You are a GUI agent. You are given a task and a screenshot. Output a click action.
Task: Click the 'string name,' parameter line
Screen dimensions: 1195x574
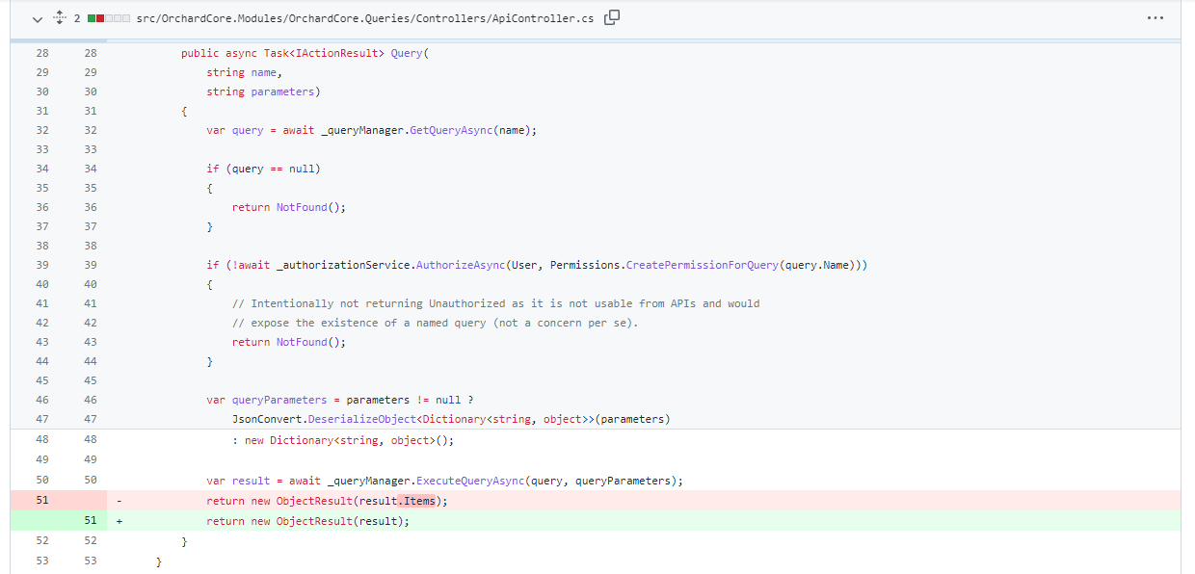244,72
